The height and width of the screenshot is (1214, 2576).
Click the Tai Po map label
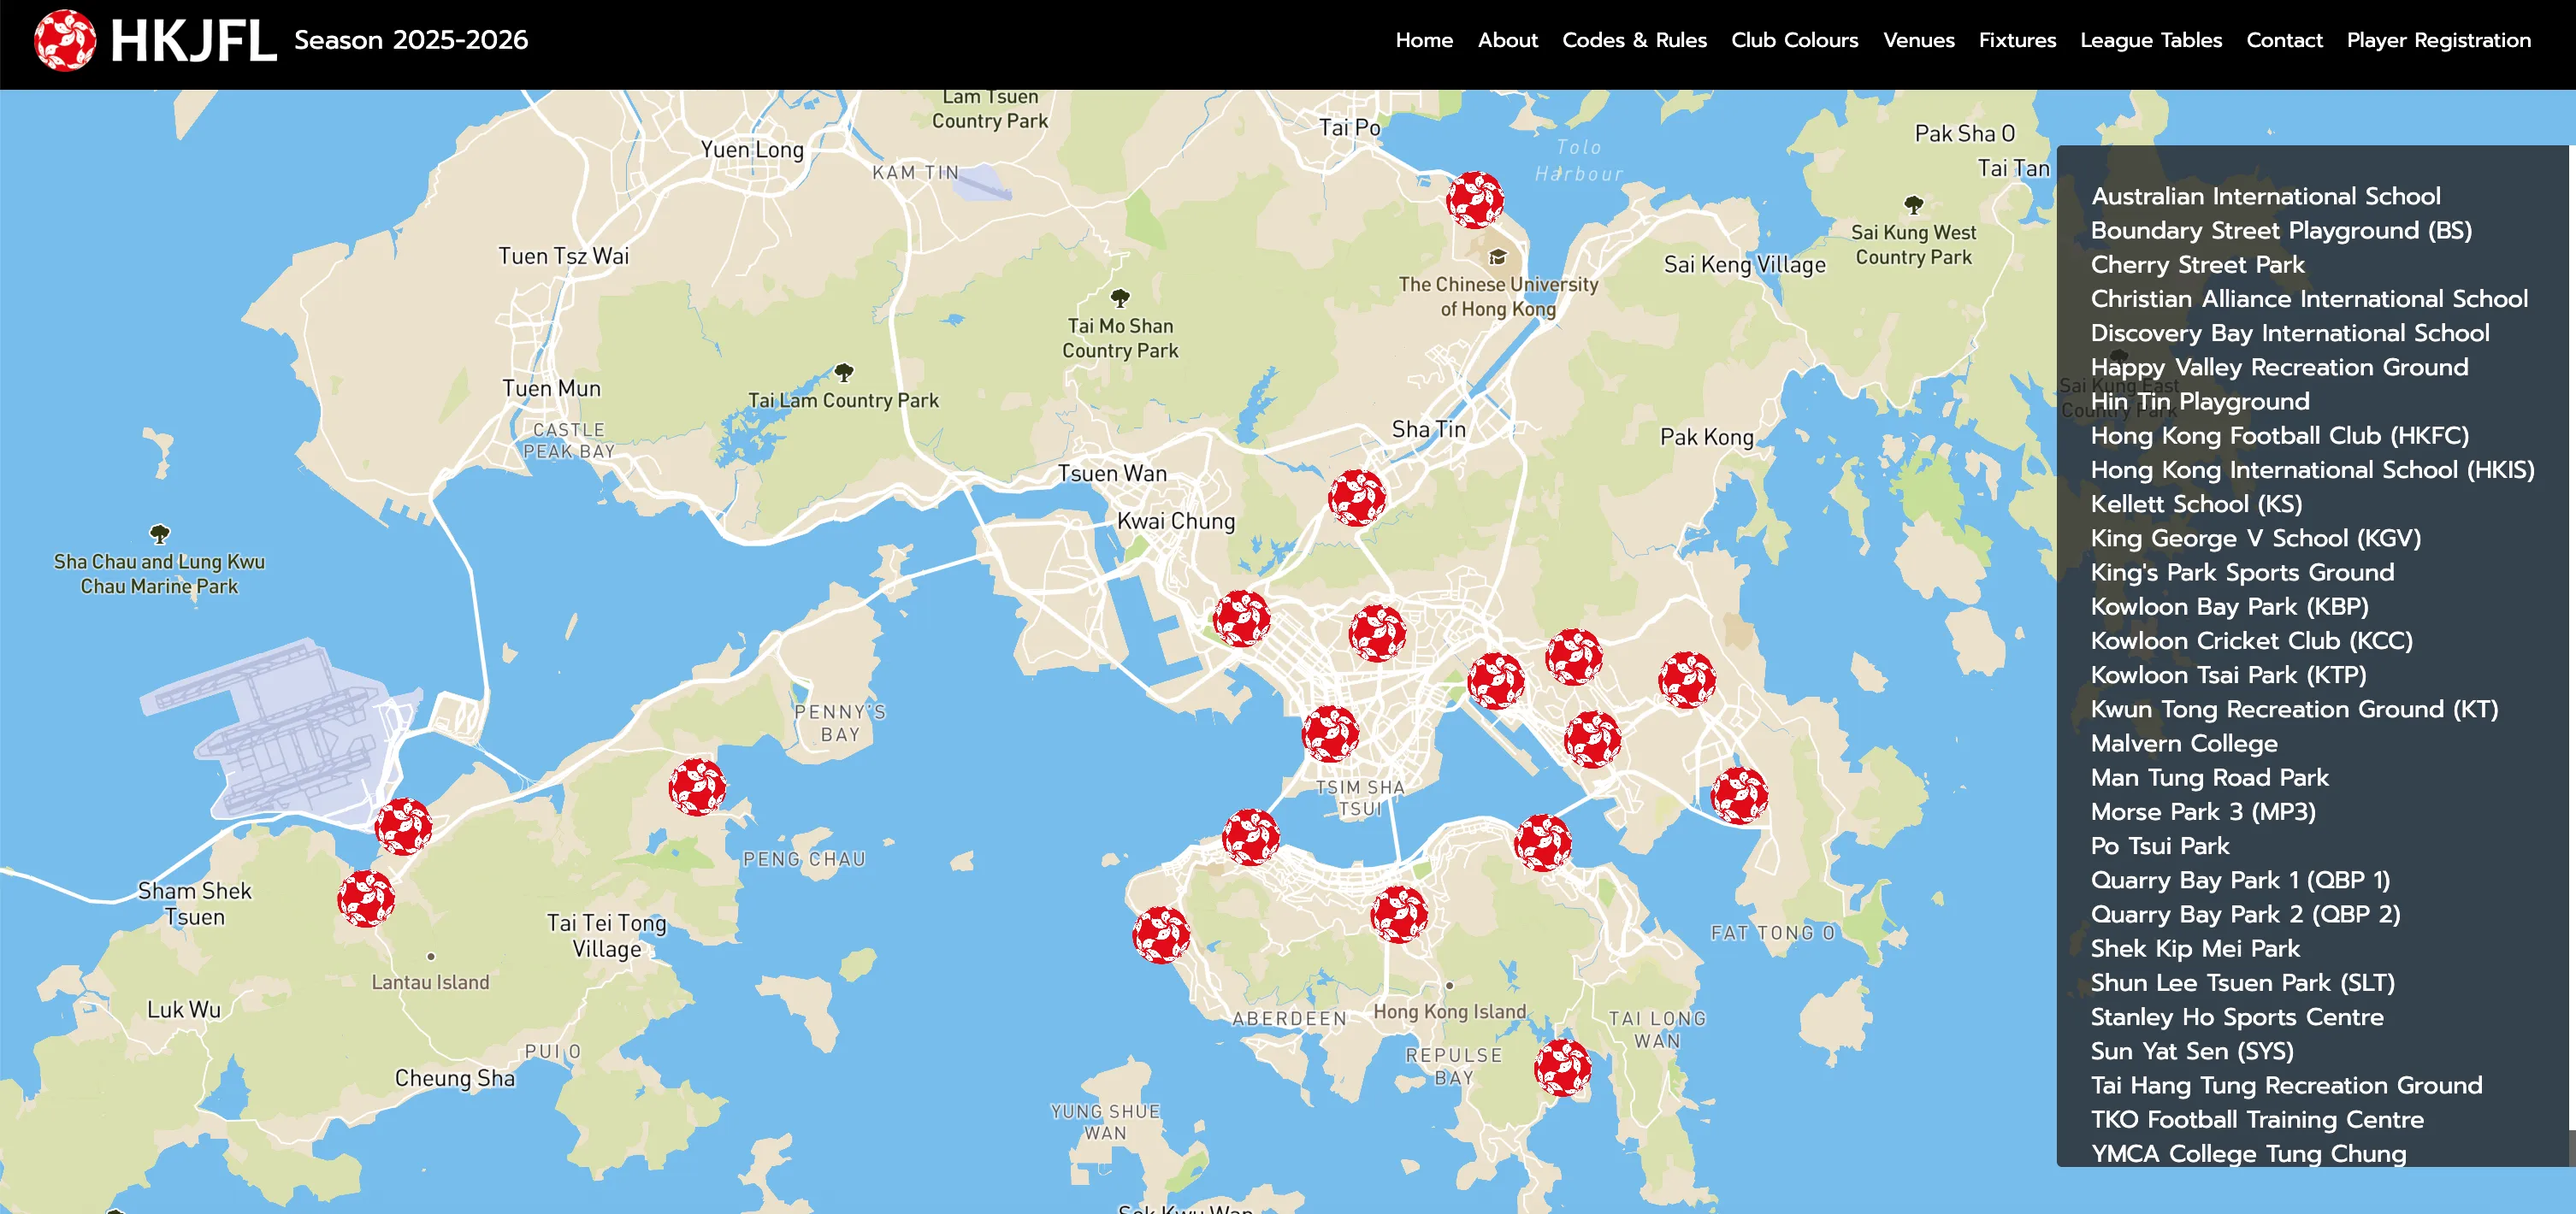[1349, 127]
